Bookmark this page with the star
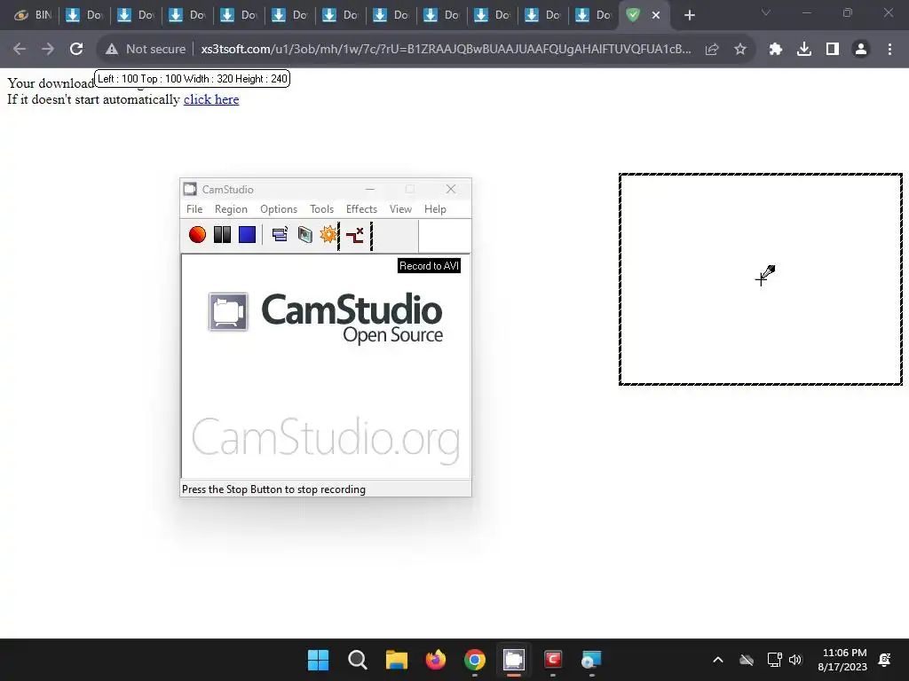909x681 pixels. (740, 50)
